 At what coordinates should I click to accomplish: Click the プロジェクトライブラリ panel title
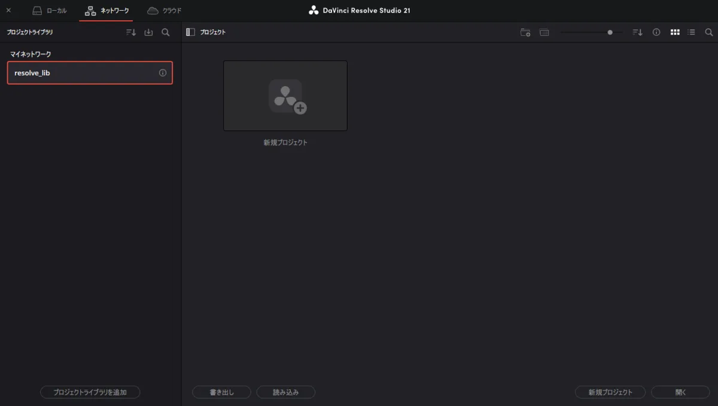click(x=30, y=32)
